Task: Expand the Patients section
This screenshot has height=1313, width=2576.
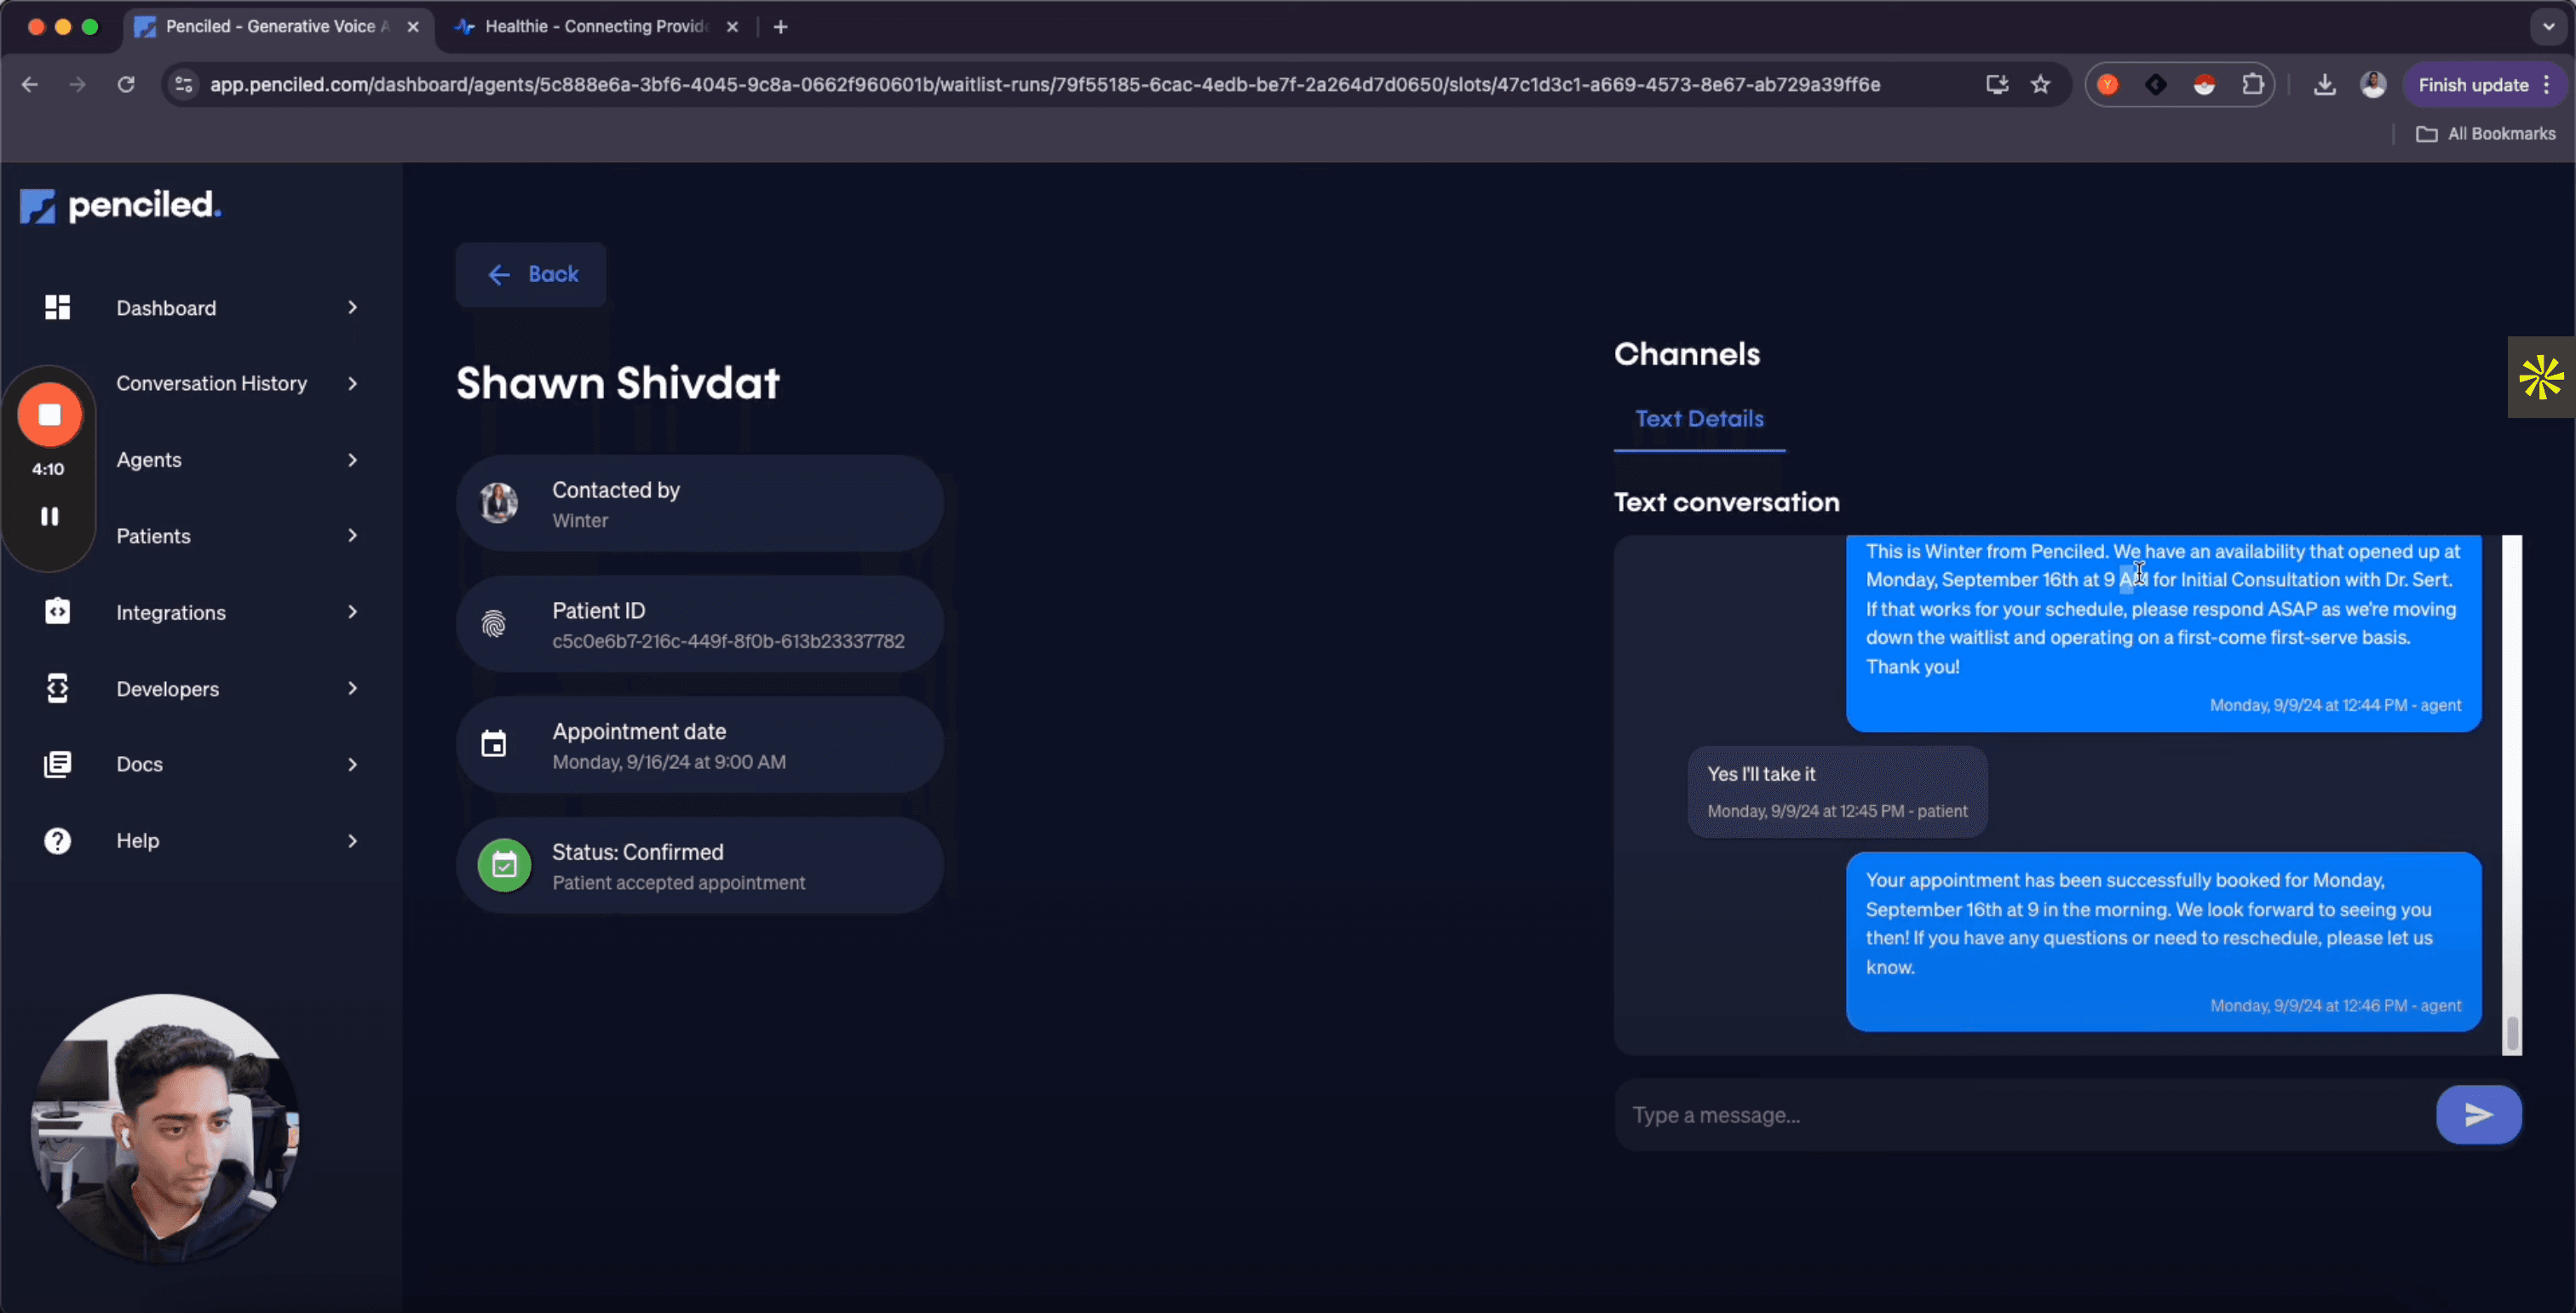Action: [x=352, y=536]
